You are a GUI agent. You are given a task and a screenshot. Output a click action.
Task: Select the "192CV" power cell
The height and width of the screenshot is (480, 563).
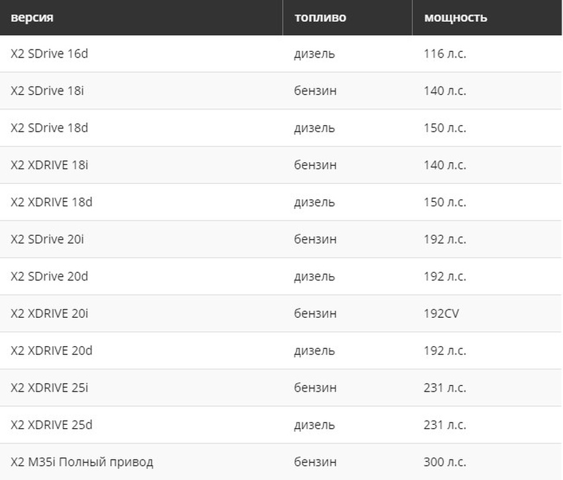click(x=441, y=314)
